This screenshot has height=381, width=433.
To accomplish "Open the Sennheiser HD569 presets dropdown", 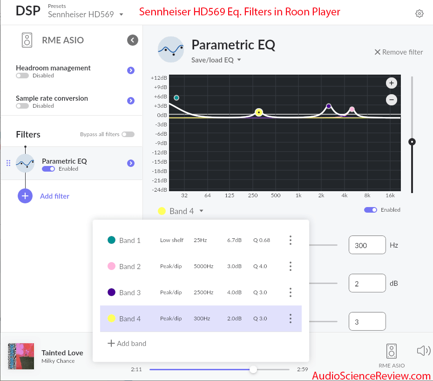I will point(86,14).
